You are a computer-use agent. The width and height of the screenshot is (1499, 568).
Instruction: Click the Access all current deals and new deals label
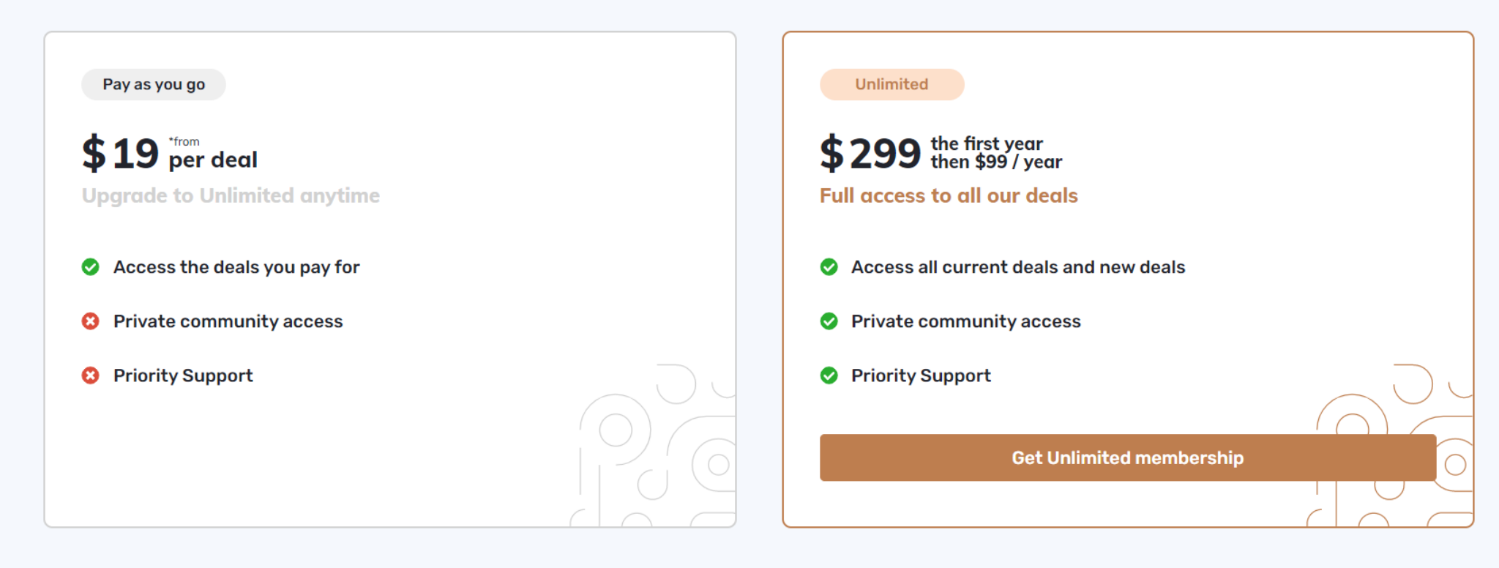[x=1018, y=267]
